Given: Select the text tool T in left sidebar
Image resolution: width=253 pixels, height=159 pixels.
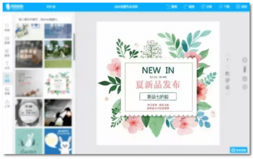Looking at the screenshot, I should [x=7, y=65].
